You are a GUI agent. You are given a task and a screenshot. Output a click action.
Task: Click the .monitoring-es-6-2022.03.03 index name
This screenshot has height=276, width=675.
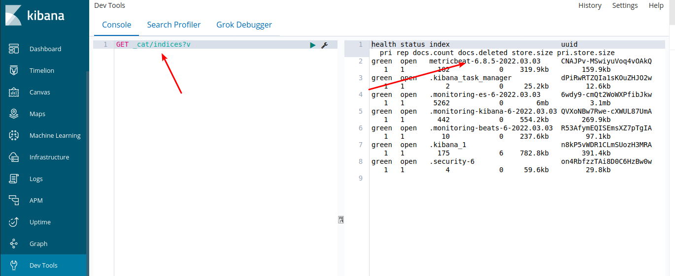(485, 94)
